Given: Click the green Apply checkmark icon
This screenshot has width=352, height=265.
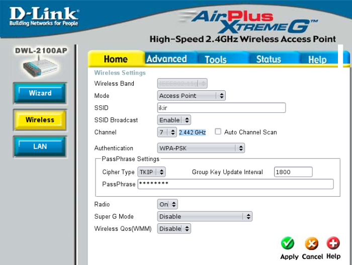Looking at the screenshot, I should (x=288, y=243).
